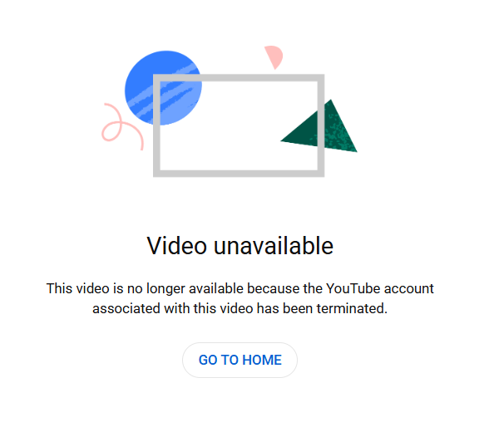Image resolution: width=499 pixels, height=437 pixels.
Task: Select the word "YouTube" in the message
Action: point(353,288)
